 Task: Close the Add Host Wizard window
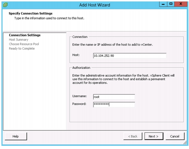181,4
